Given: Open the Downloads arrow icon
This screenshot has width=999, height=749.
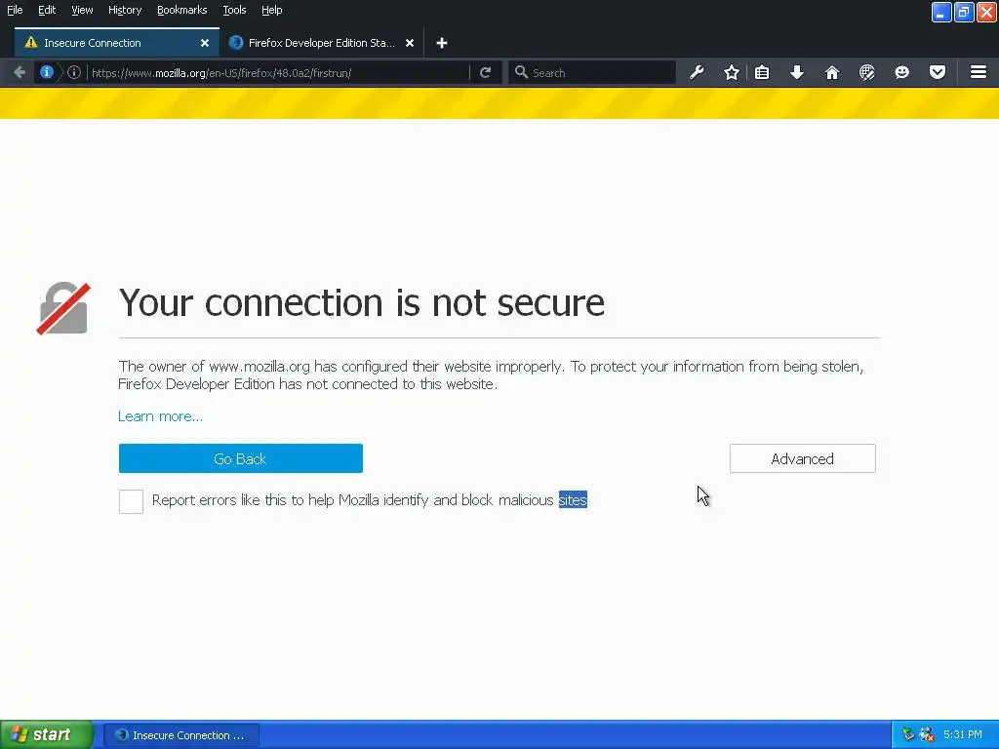Looking at the screenshot, I should coord(797,72).
